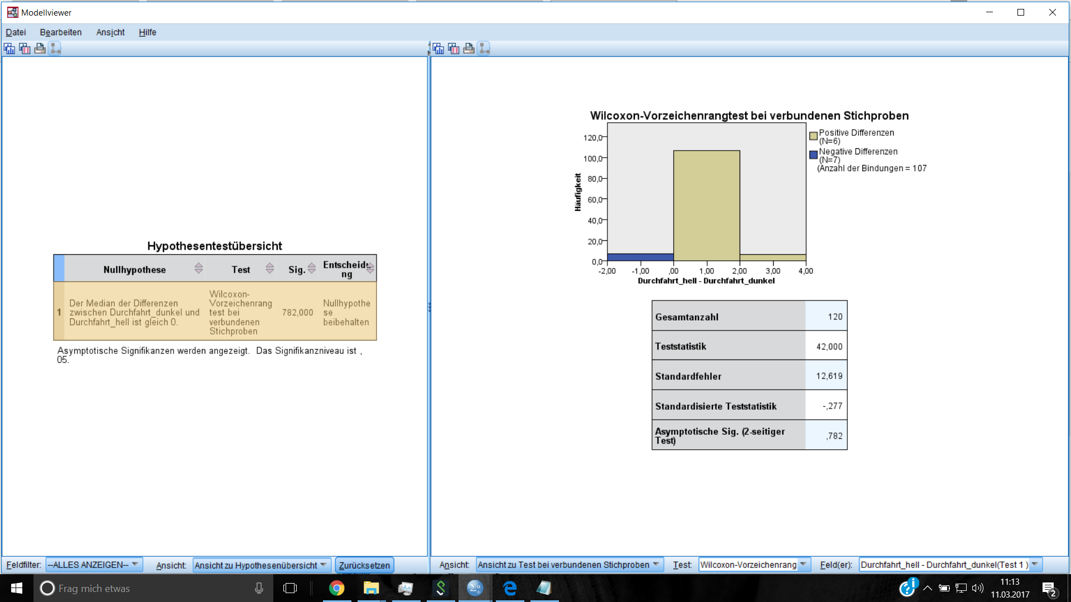
Task: Click the tall beige bar in the histogram
Action: [706, 205]
